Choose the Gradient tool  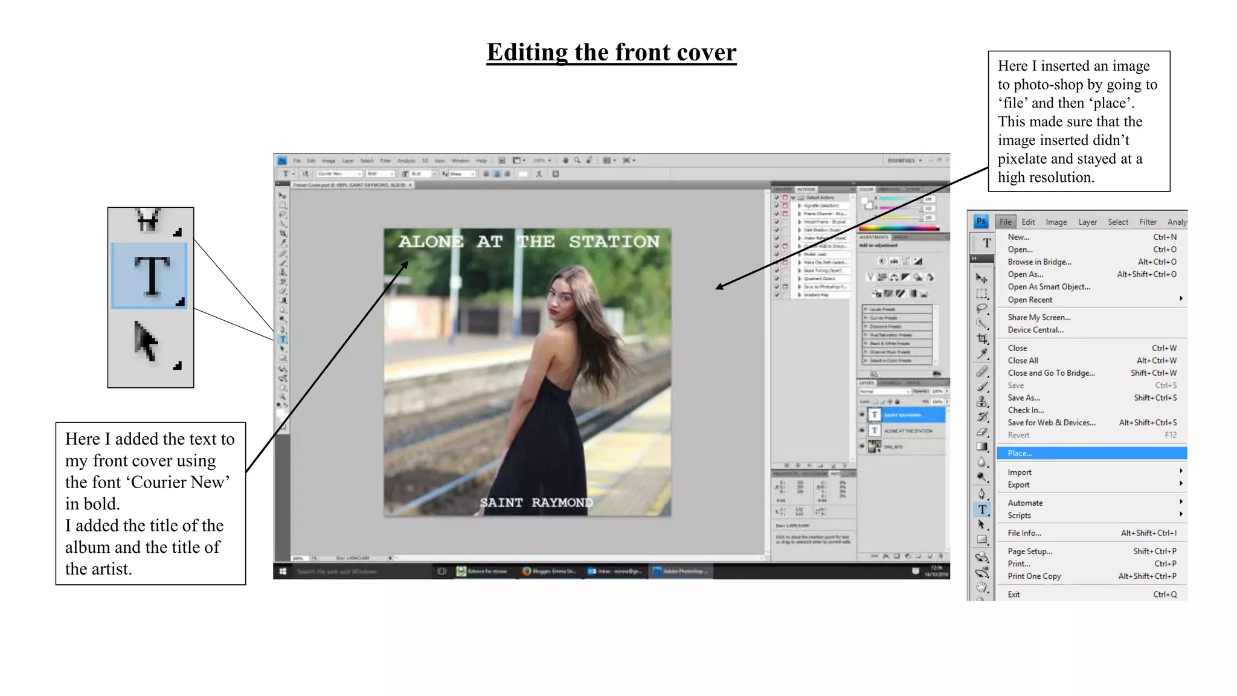pyautogui.click(x=982, y=447)
